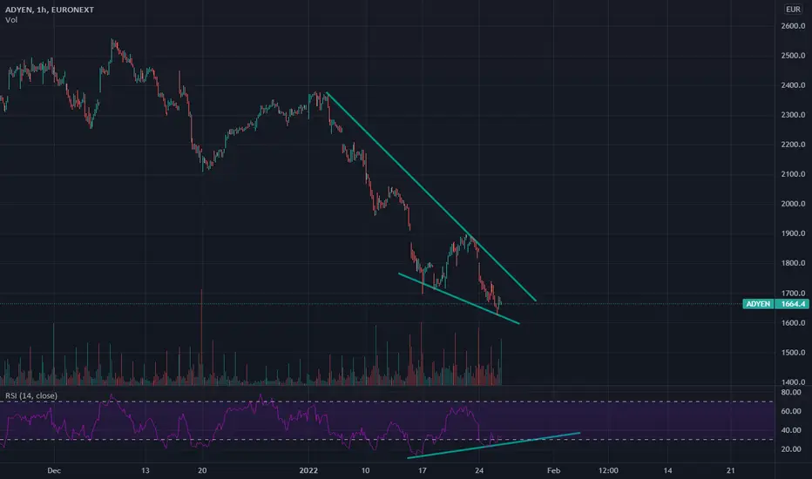Click the 1800.0 price axis label
The image size is (812, 479).
tap(793, 263)
